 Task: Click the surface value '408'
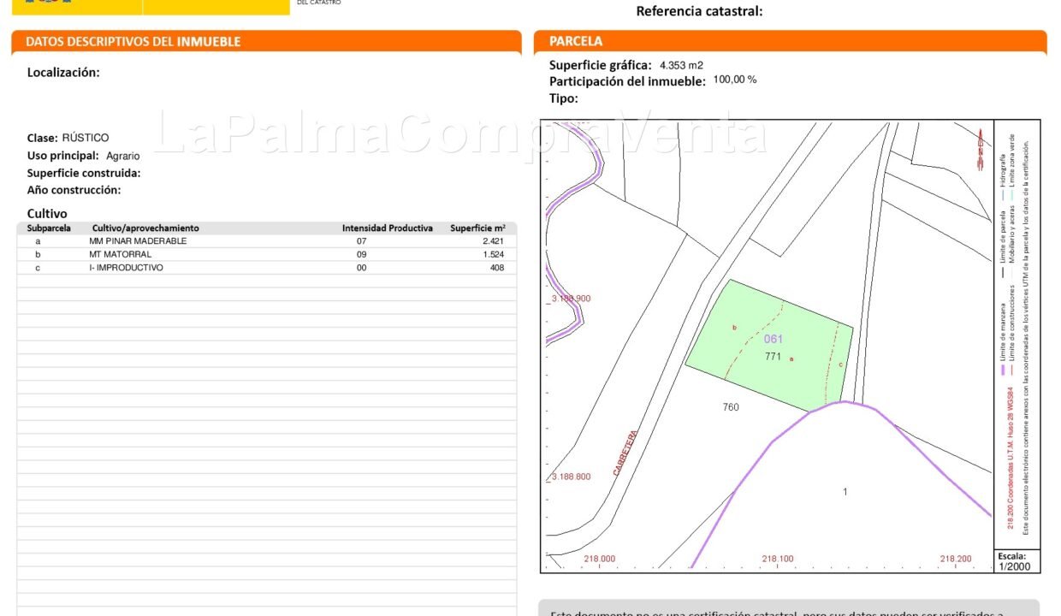click(x=497, y=268)
